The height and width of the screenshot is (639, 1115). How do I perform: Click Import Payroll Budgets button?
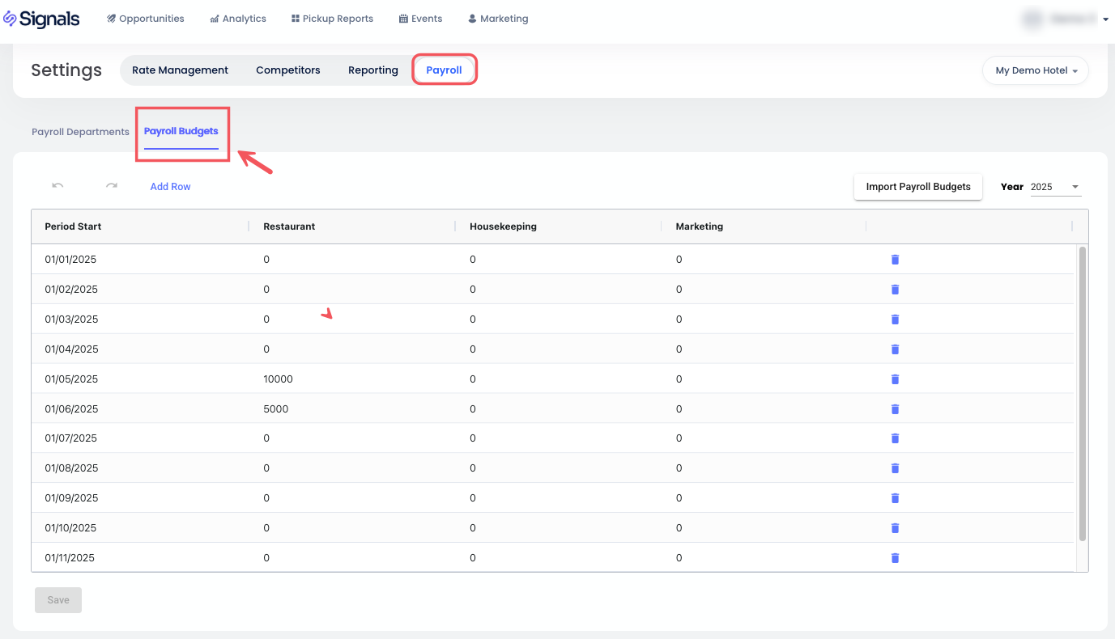click(x=917, y=187)
